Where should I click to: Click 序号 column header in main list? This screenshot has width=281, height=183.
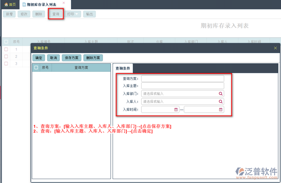tap(16, 42)
